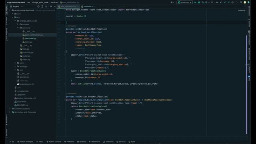Open Structure tool window on left sidebar

pyautogui.click(x=6, y=134)
